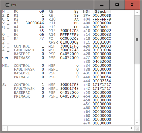The width and height of the screenshot is (142, 133).
Task: Select stack offset +0C value 00000011
Action: (102, 27)
